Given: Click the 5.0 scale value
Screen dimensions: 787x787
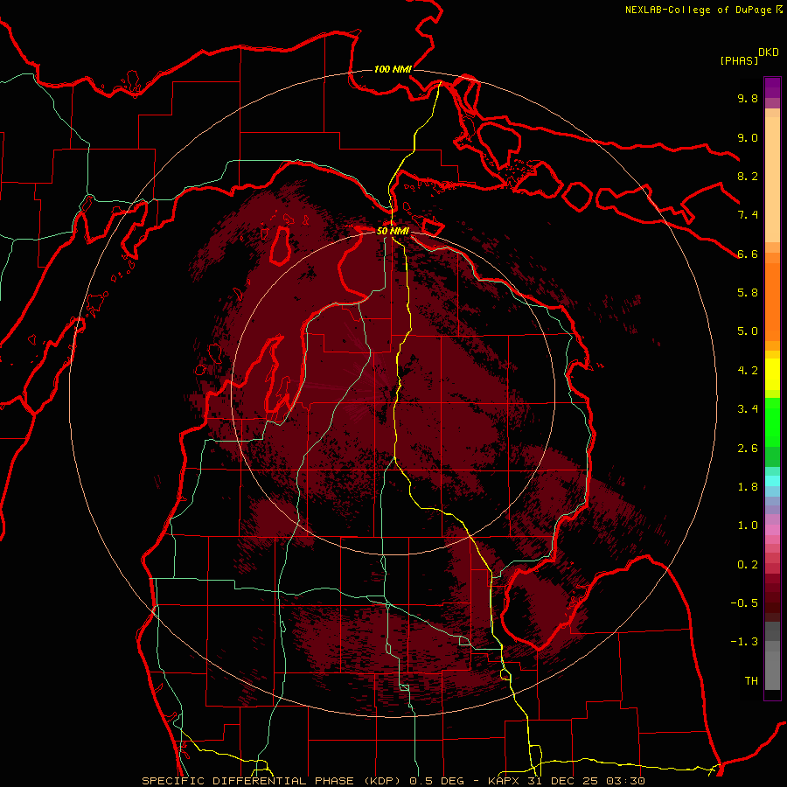Looking at the screenshot, I should coord(748,331).
